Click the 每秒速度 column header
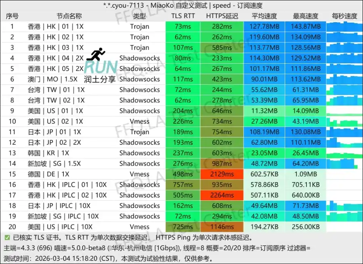Screen dimensions: 363x264 (344, 16)
